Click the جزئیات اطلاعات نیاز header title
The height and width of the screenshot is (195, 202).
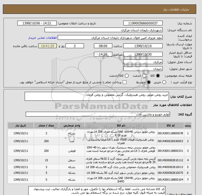[176, 9]
